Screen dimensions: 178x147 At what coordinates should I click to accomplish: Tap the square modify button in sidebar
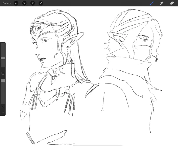[3, 73]
